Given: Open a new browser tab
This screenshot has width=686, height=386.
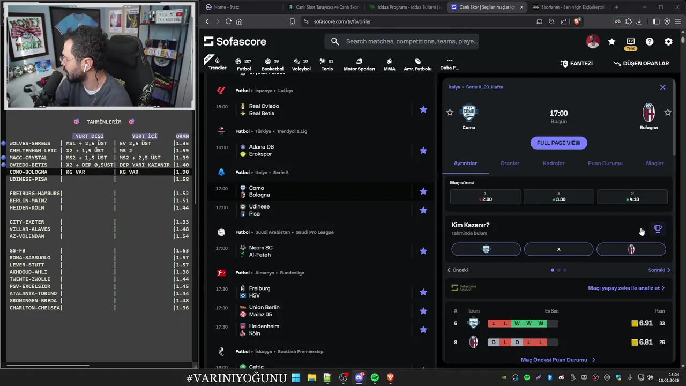Looking at the screenshot, I should click(616, 7).
